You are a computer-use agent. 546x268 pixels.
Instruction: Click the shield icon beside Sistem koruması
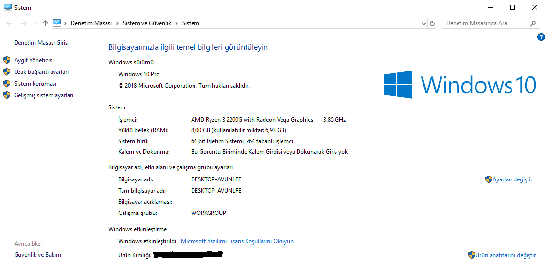point(7,84)
